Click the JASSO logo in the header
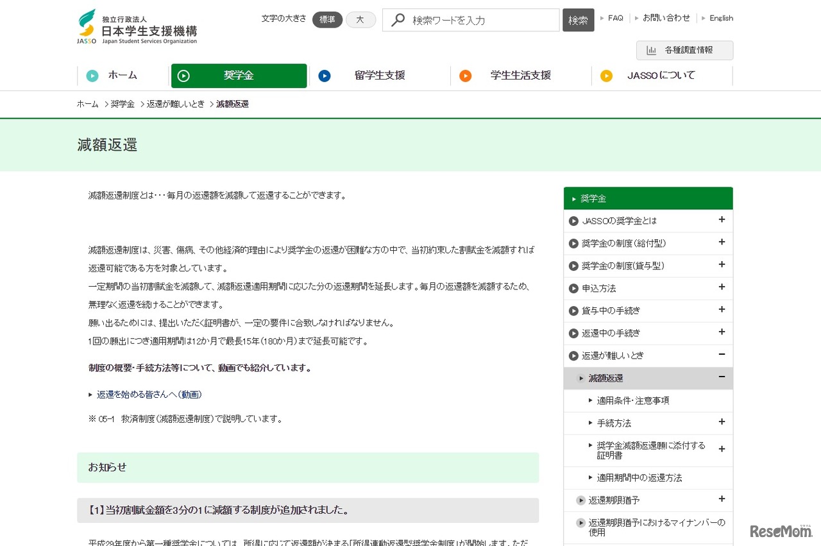The width and height of the screenshot is (821, 546). [137, 27]
